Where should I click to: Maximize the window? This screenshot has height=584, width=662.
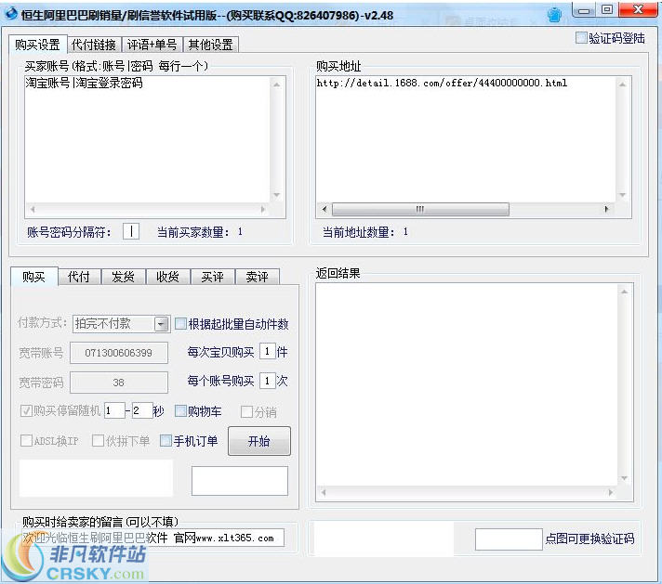point(607,9)
